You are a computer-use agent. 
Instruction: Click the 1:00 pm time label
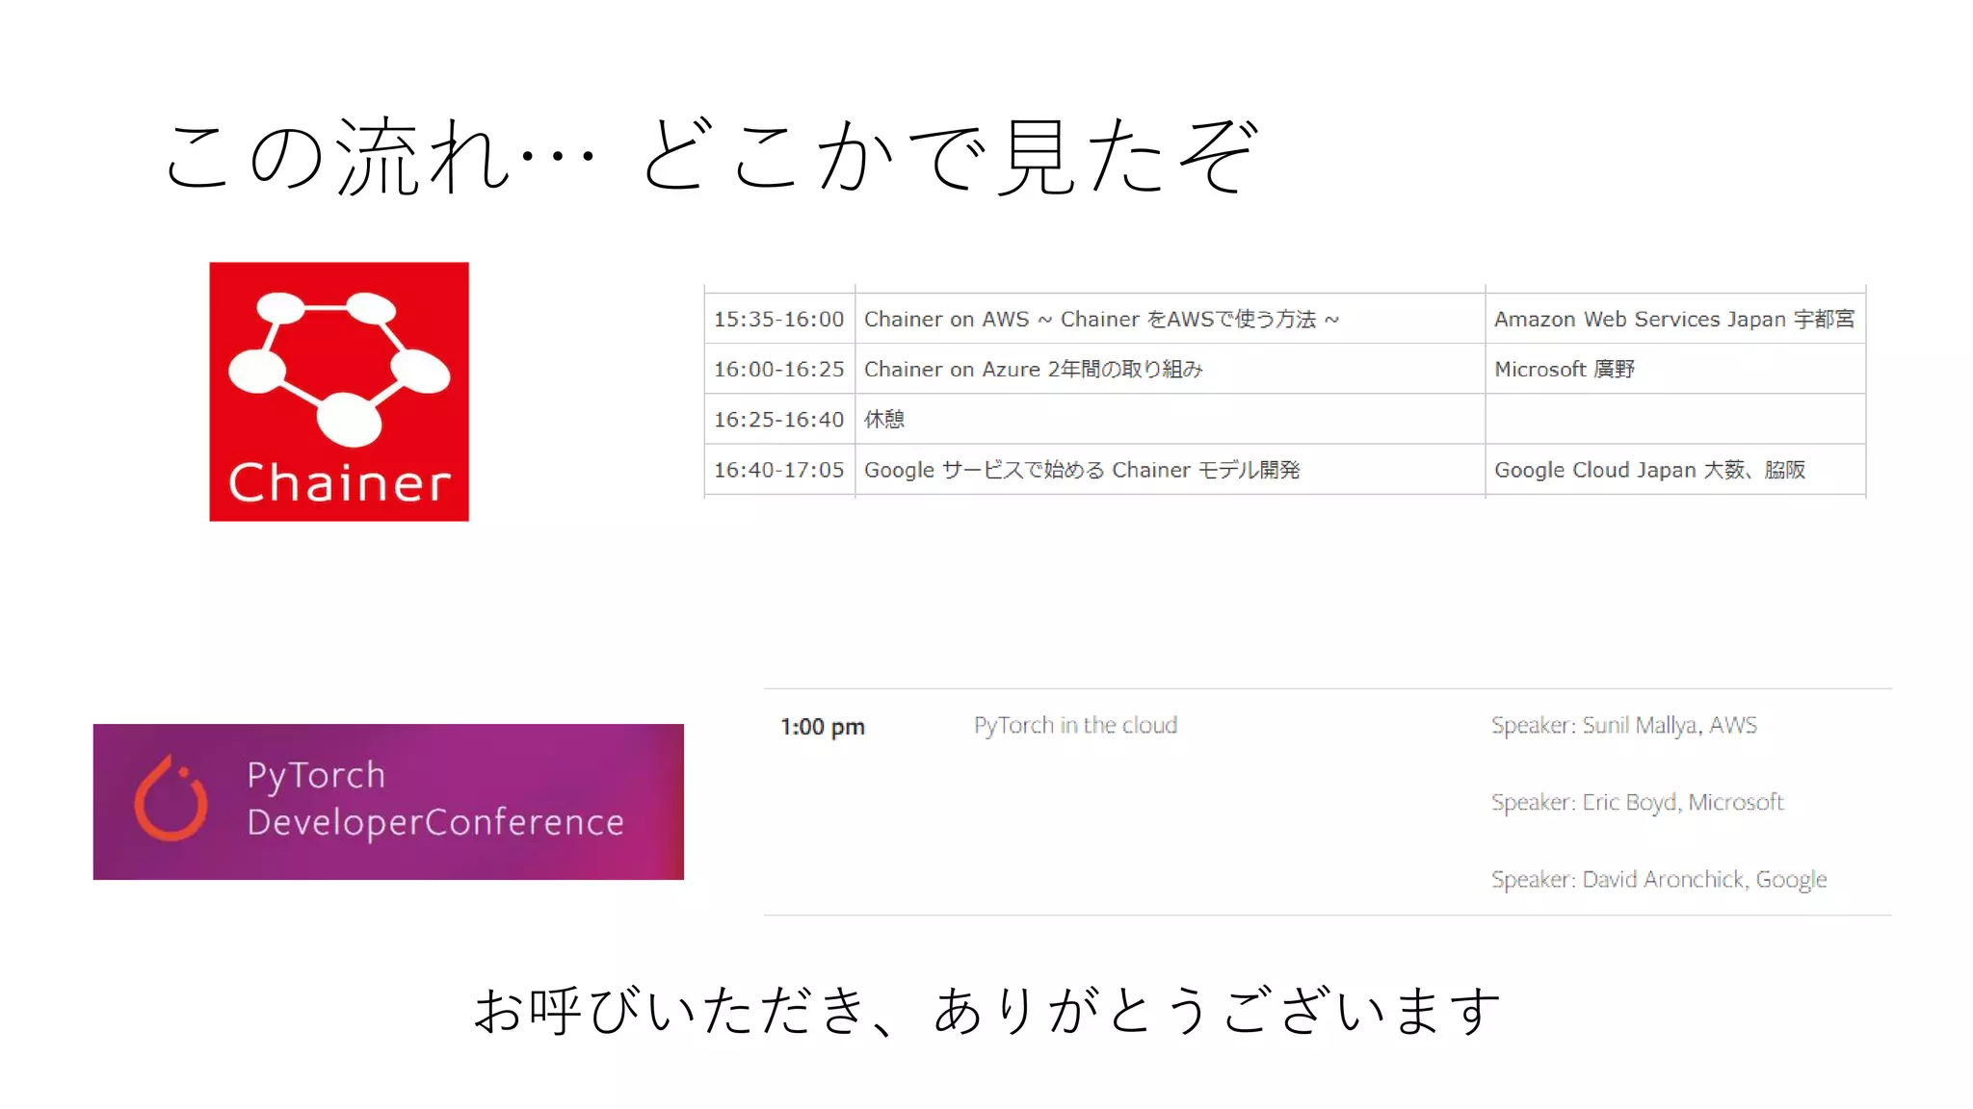click(x=822, y=727)
